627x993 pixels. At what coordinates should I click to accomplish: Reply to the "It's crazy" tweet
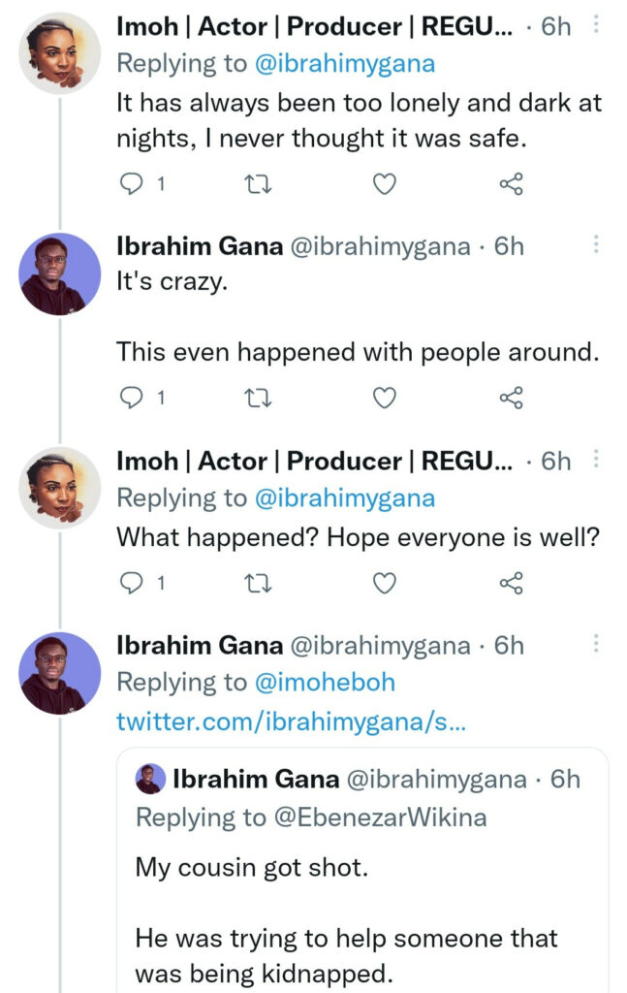pos(131,397)
